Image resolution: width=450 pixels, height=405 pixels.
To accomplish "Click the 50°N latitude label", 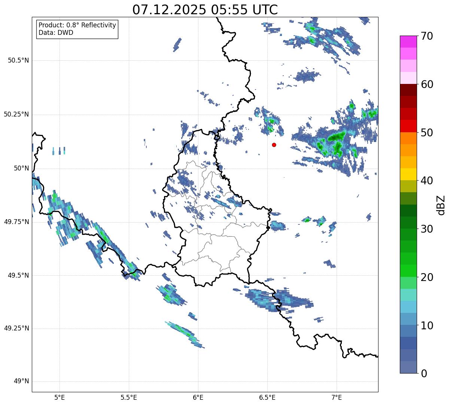I will coord(21,168).
